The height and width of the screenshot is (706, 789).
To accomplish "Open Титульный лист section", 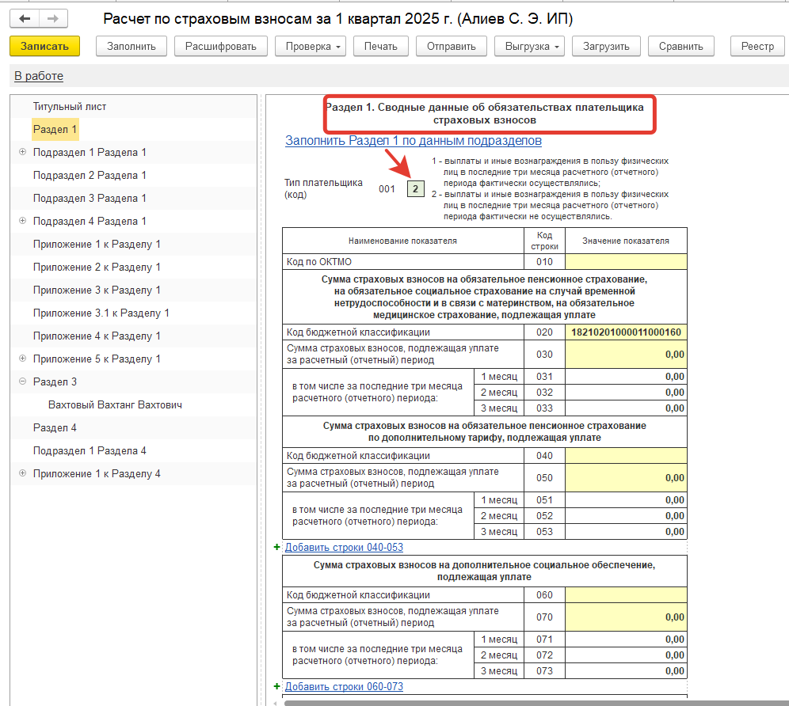I will pyautogui.click(x=70, y=106).
